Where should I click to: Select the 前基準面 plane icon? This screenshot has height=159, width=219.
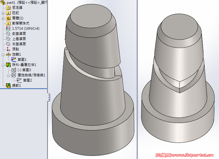8,33
